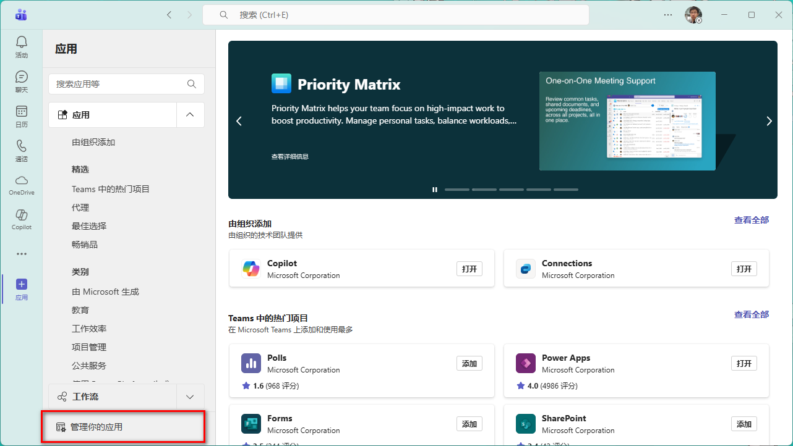This screenshot has height=446, width=793.
Task: Click the SharePoint app icon
Action: coord(526,424)
